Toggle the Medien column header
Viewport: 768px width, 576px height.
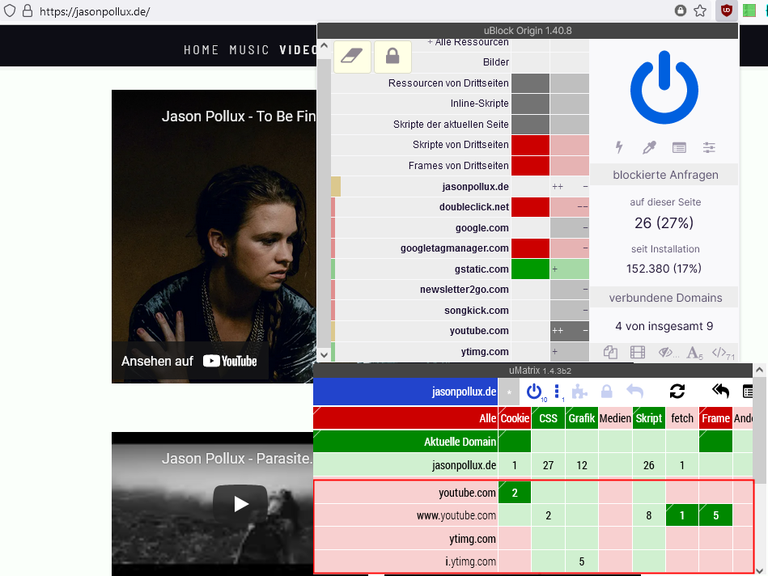click(615, 417)
